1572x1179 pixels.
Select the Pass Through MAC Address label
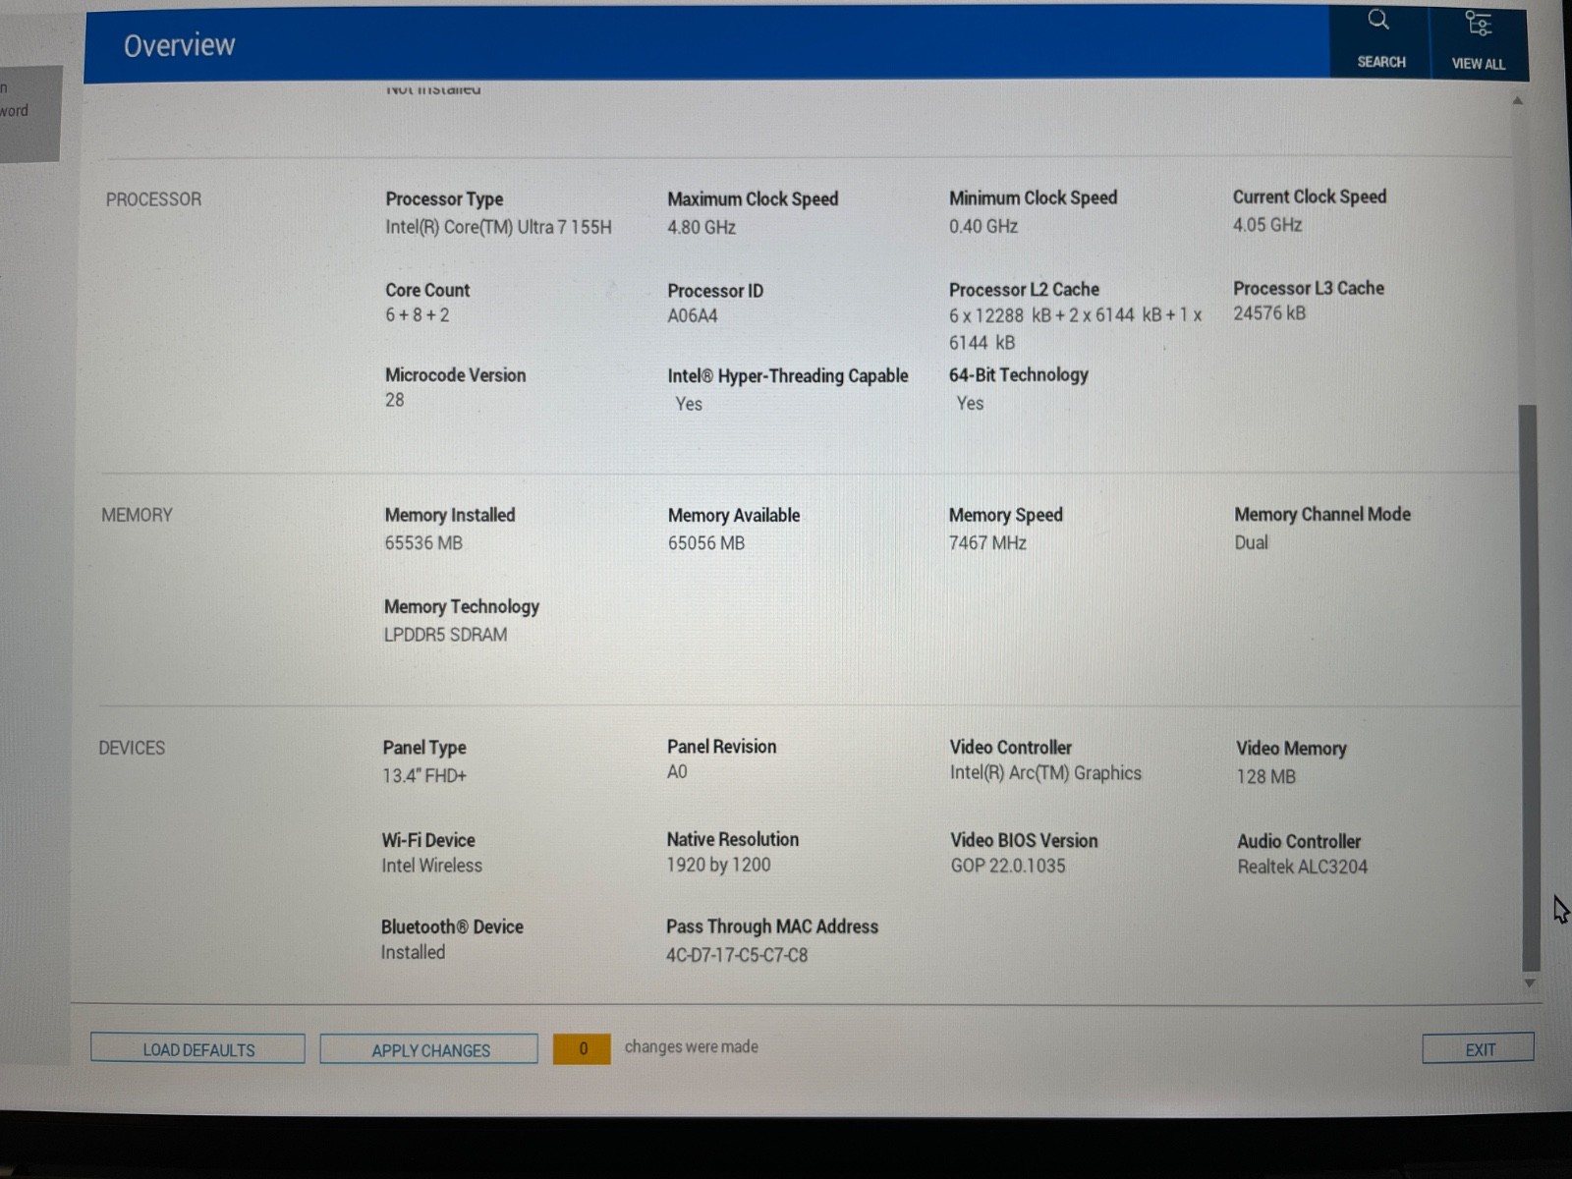point(772,926)
